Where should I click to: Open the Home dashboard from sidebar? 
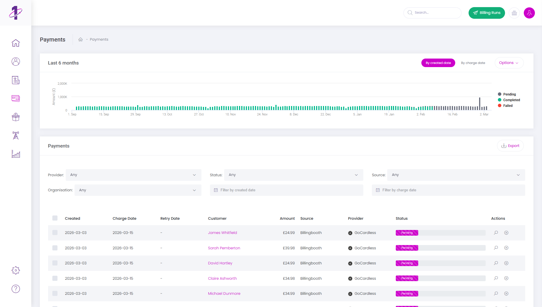point(16,43)
